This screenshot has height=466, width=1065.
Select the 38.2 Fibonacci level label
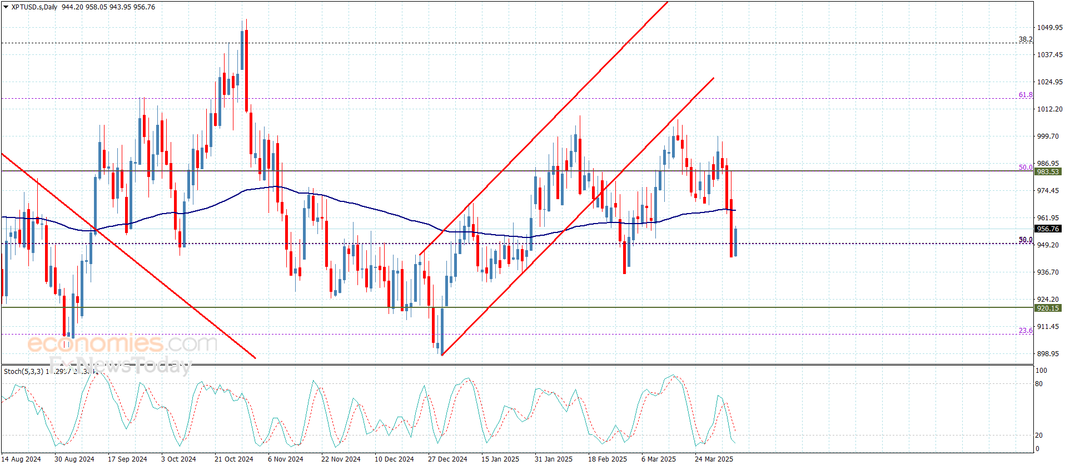[x=1026, y=39]
